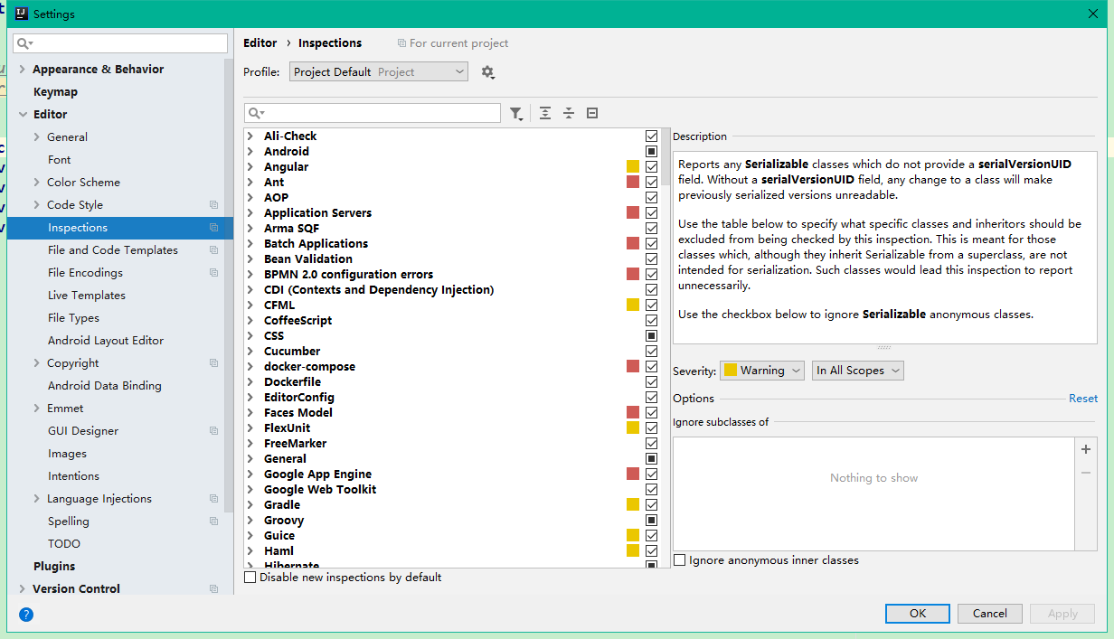Expand all inspection groups icon
The image size is (1114, 639).
point(545,113)
